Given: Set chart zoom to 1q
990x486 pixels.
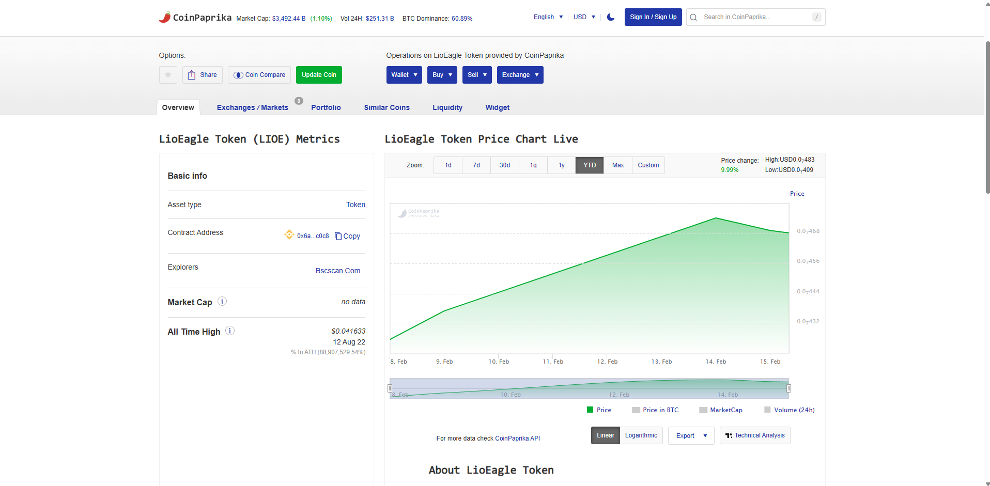Looking at the screenshot, I should [x=533, y=165].
